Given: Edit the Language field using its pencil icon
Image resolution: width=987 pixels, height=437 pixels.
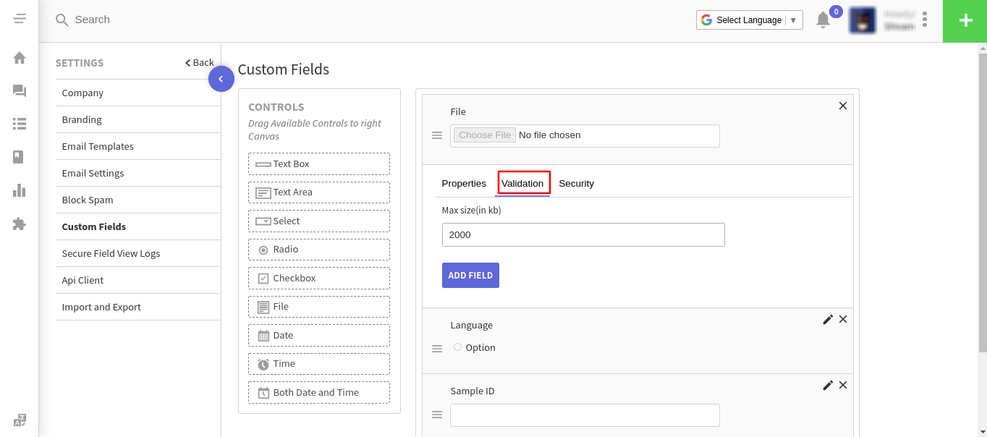Looking at the screenshot, I should coord(828,319).
